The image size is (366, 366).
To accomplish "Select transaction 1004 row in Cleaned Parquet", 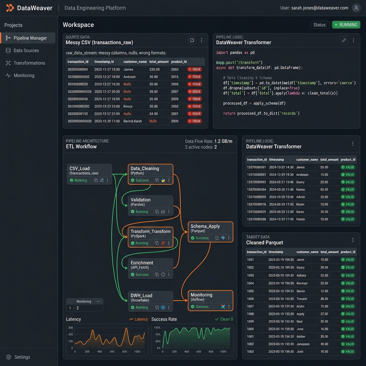I will (x=301, y=283).
